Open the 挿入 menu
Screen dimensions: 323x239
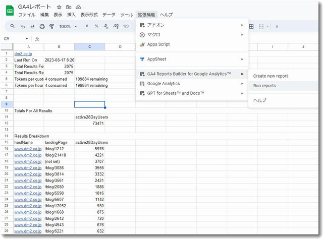click(71, 15)
